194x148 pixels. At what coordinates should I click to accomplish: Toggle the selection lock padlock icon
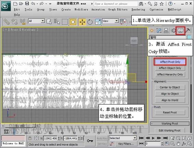[x=30, y=138]
